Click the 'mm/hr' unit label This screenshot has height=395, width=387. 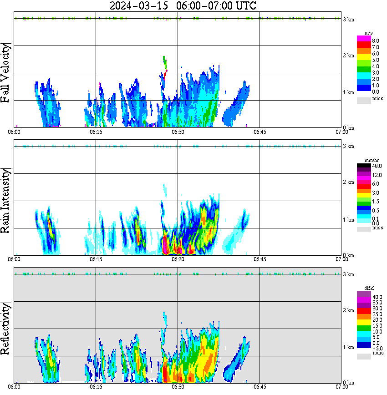pyautogui.click(x=372, y=160)
